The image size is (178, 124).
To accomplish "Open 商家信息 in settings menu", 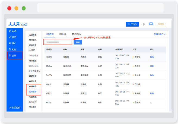I will pos(33,40).
